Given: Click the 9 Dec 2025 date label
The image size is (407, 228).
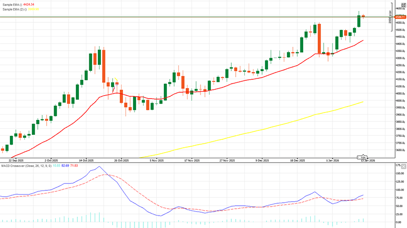Looking at the screenshot, I should point(263,161).
